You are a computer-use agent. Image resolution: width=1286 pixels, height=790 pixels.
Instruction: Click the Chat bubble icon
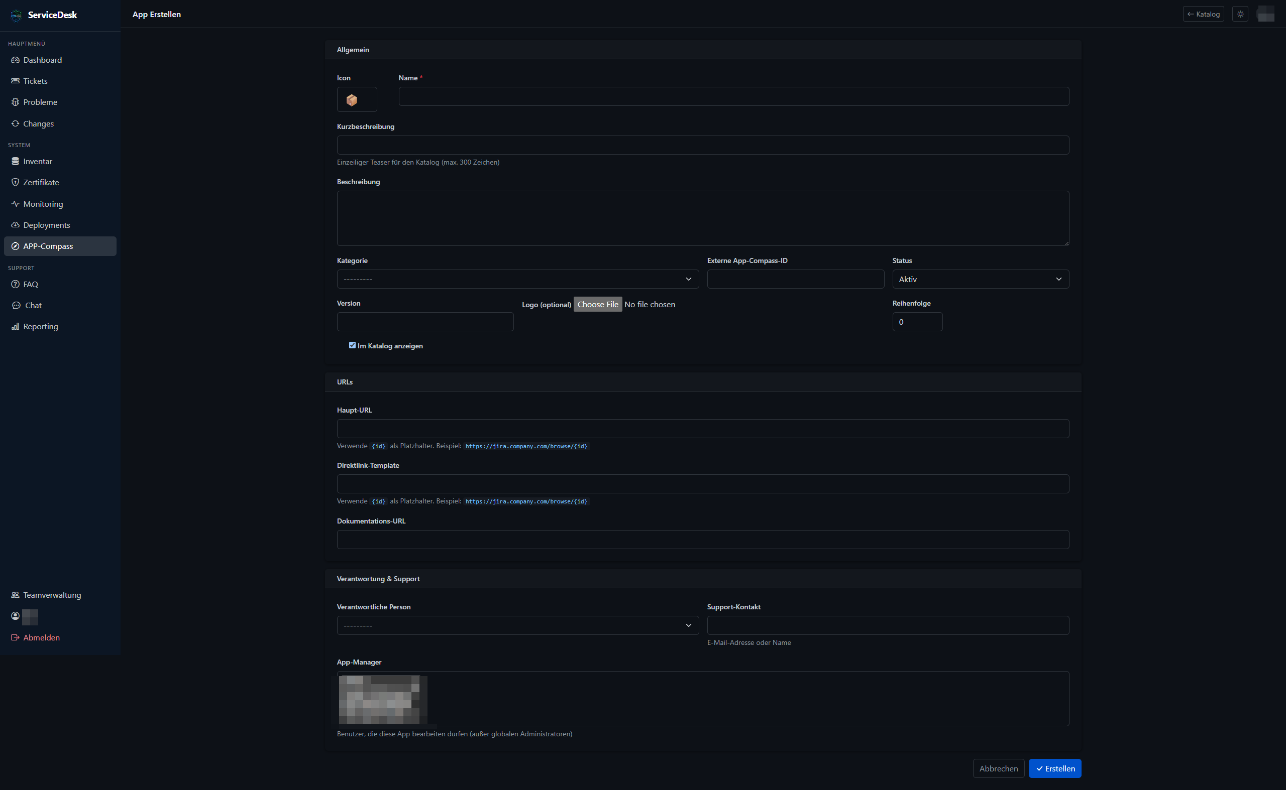[16, 306]
